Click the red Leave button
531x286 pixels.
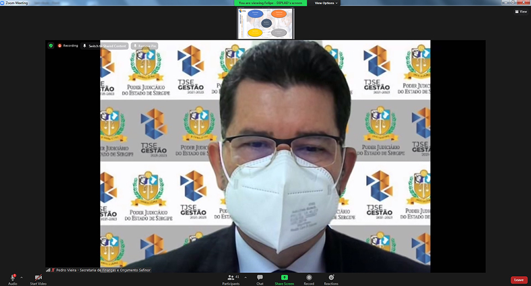click(x=518, y=280)
